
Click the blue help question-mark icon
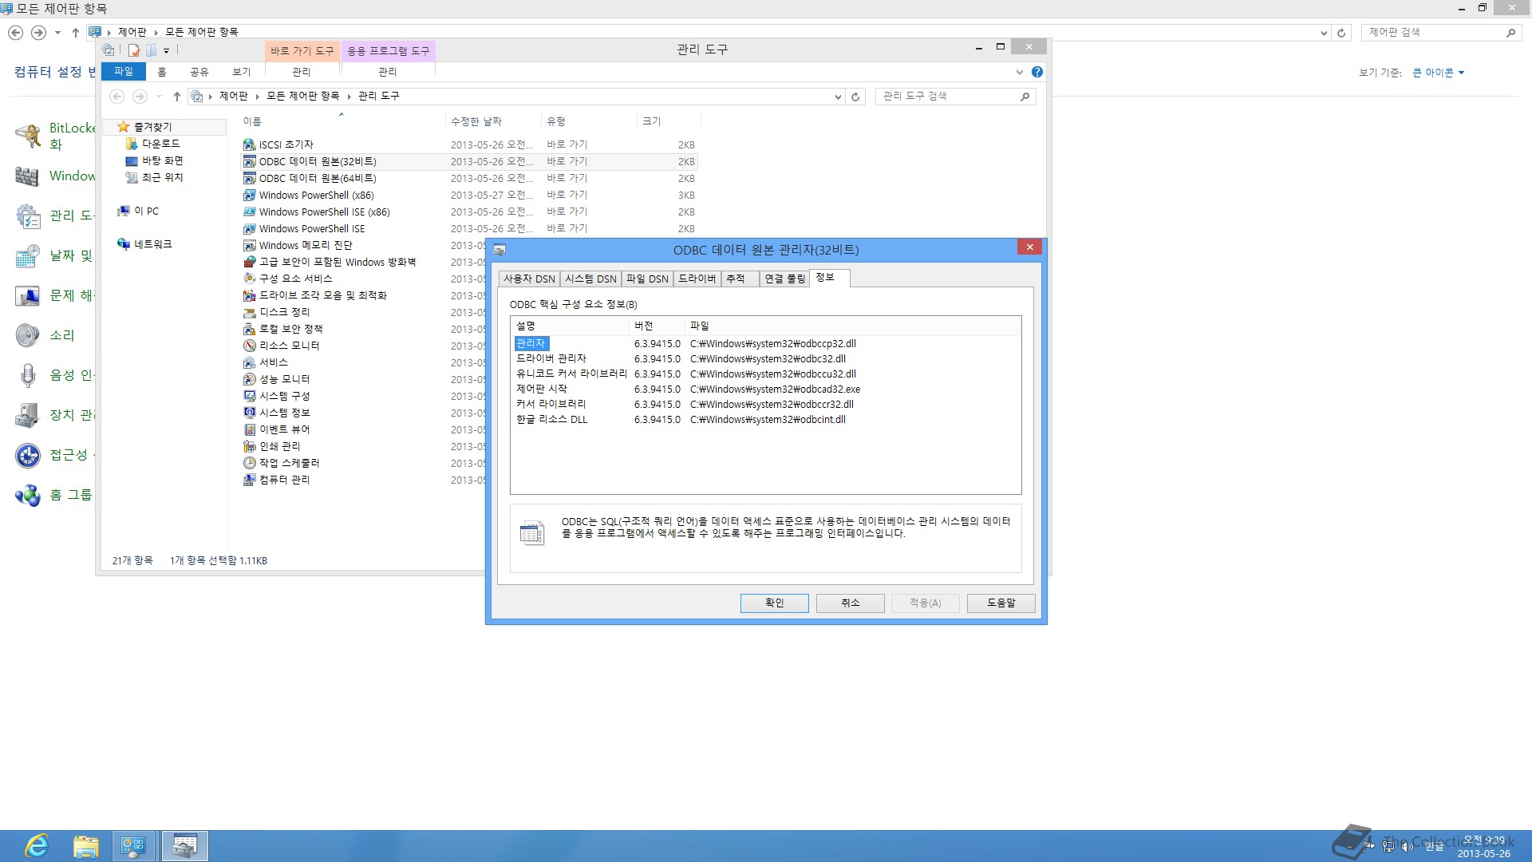1036,72
